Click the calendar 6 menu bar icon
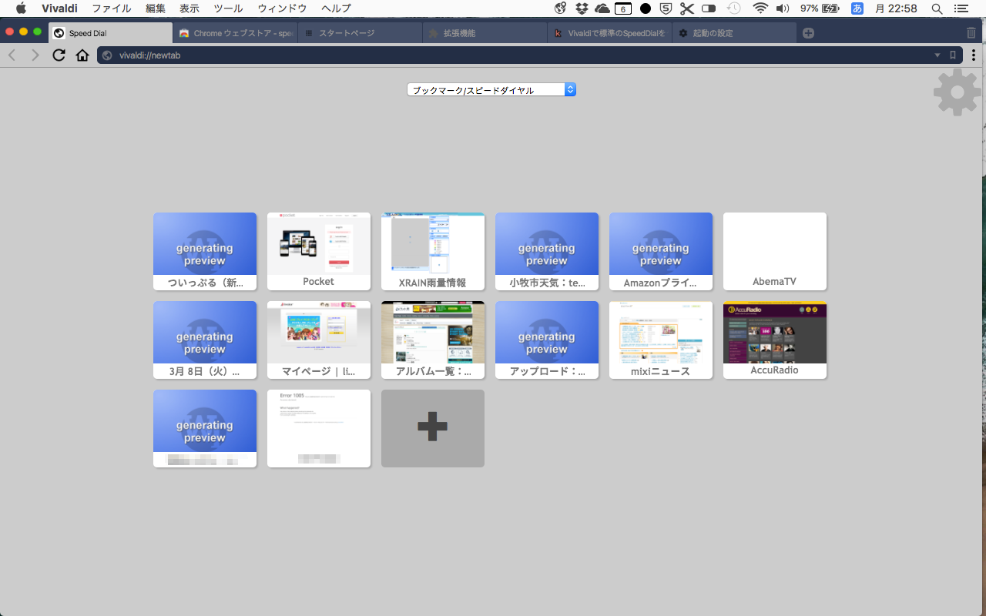 623,8
